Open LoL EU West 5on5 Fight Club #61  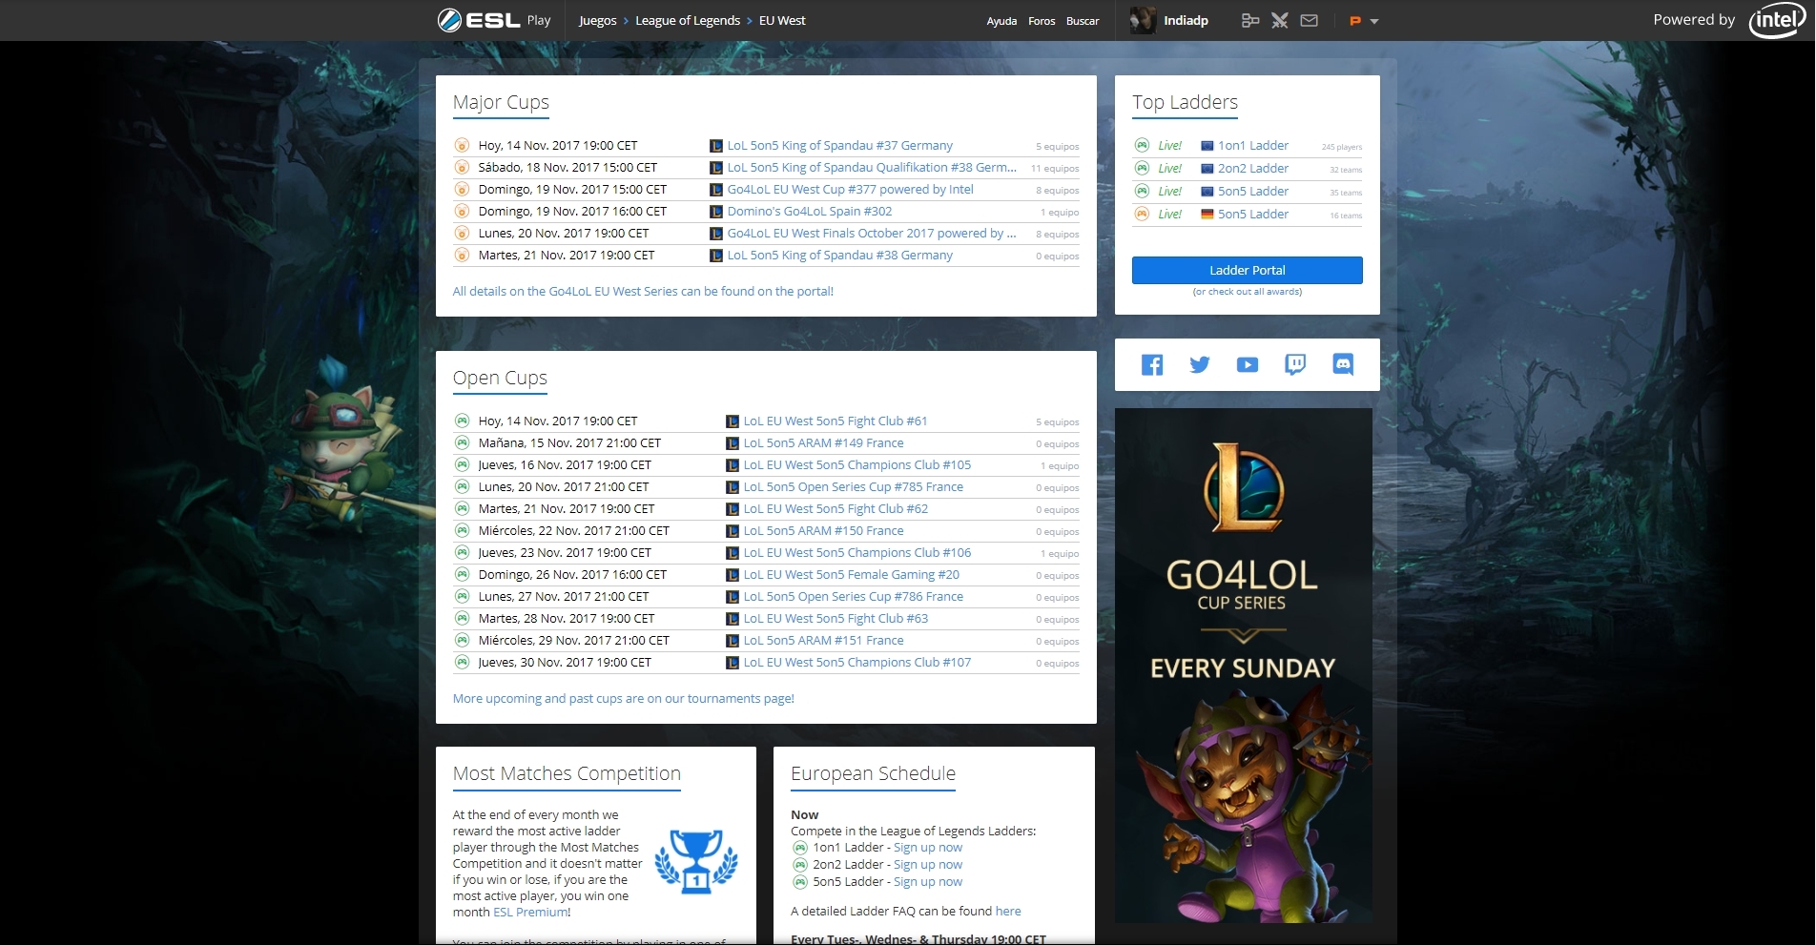835,421
